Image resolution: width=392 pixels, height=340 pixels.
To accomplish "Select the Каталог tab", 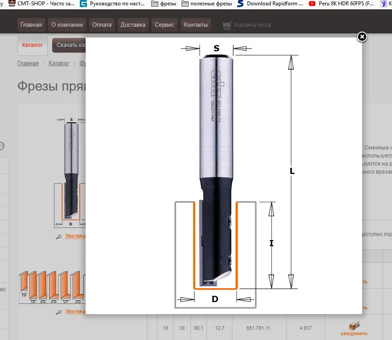I will click(33, 45).
